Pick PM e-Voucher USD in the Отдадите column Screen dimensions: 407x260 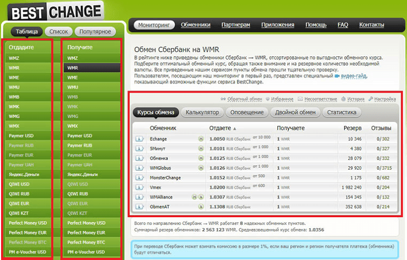pos(28,252)
